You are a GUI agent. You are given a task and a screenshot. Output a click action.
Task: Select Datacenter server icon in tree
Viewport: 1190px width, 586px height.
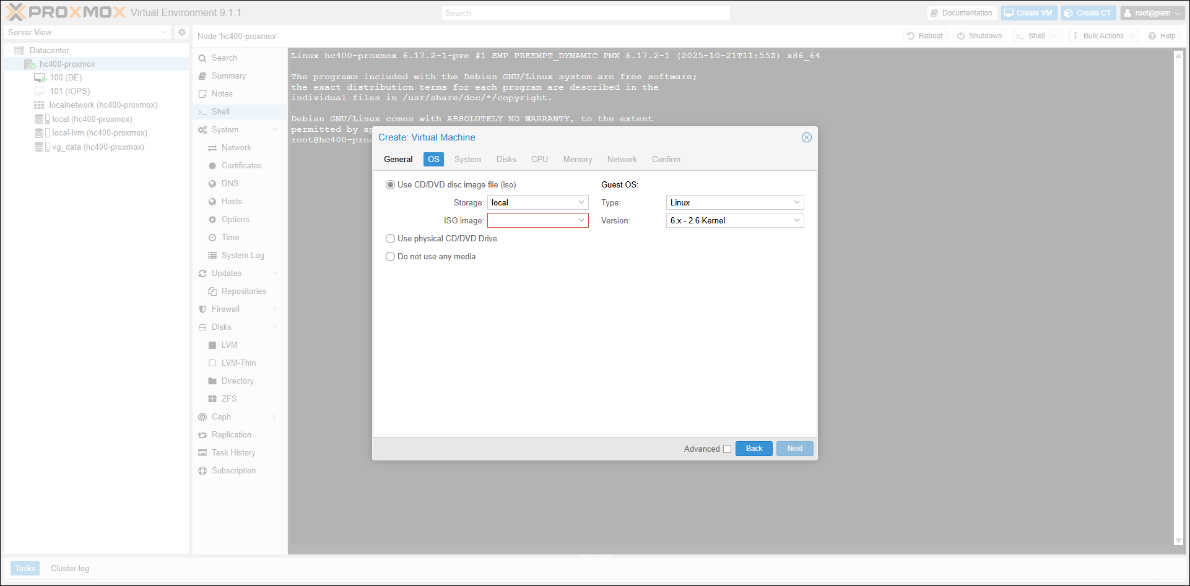[19, 50]
